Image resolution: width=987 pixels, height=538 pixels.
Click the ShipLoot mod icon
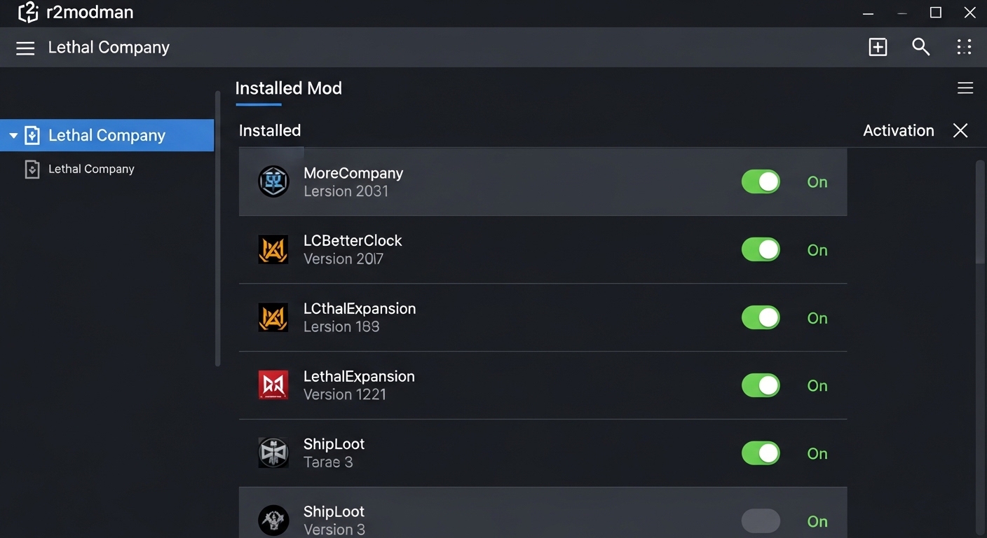click(273, 453)
